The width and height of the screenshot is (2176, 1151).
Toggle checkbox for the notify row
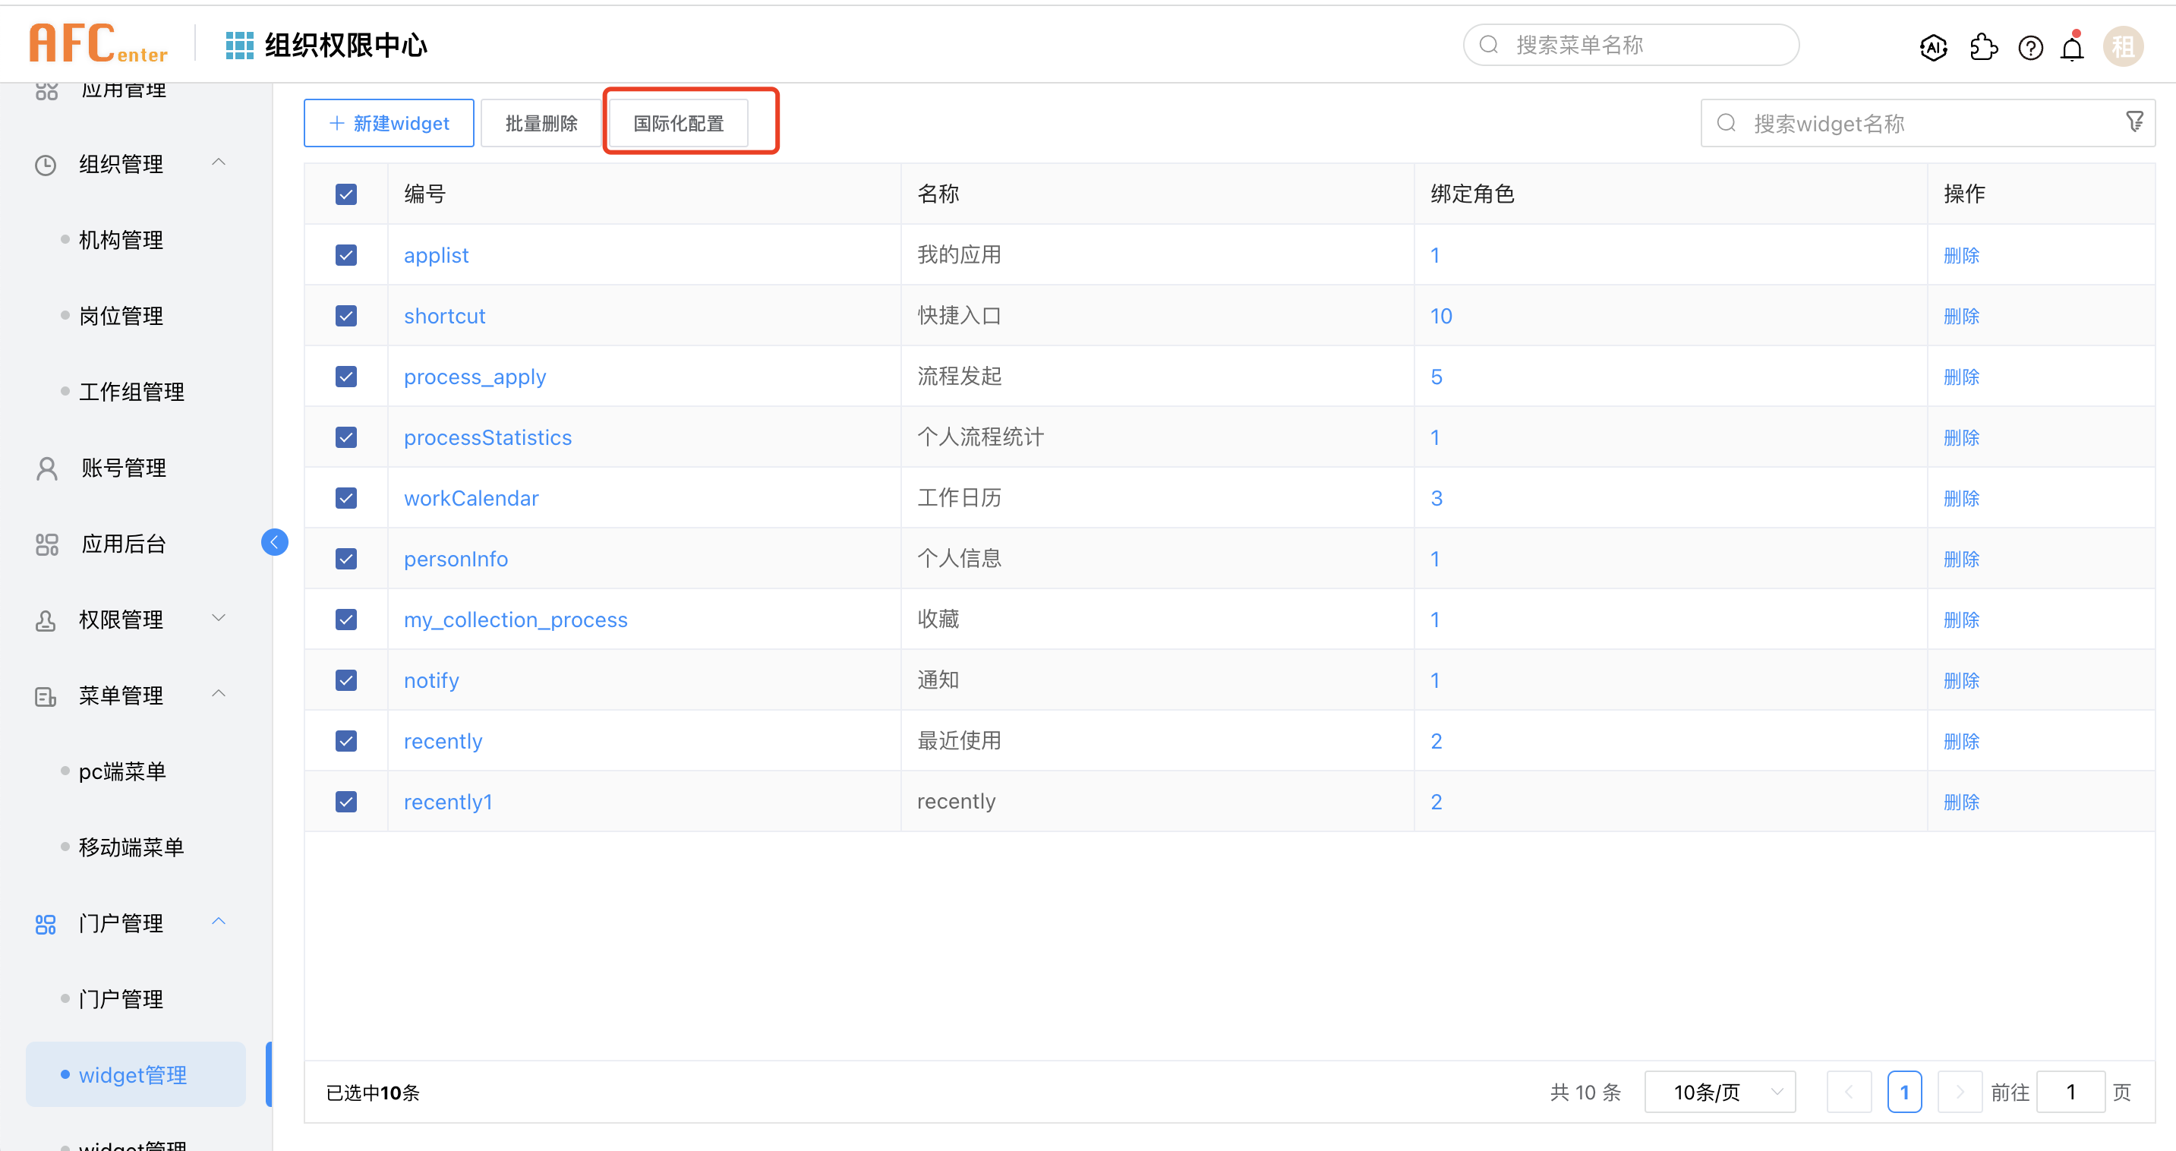[x=346, y=680]
